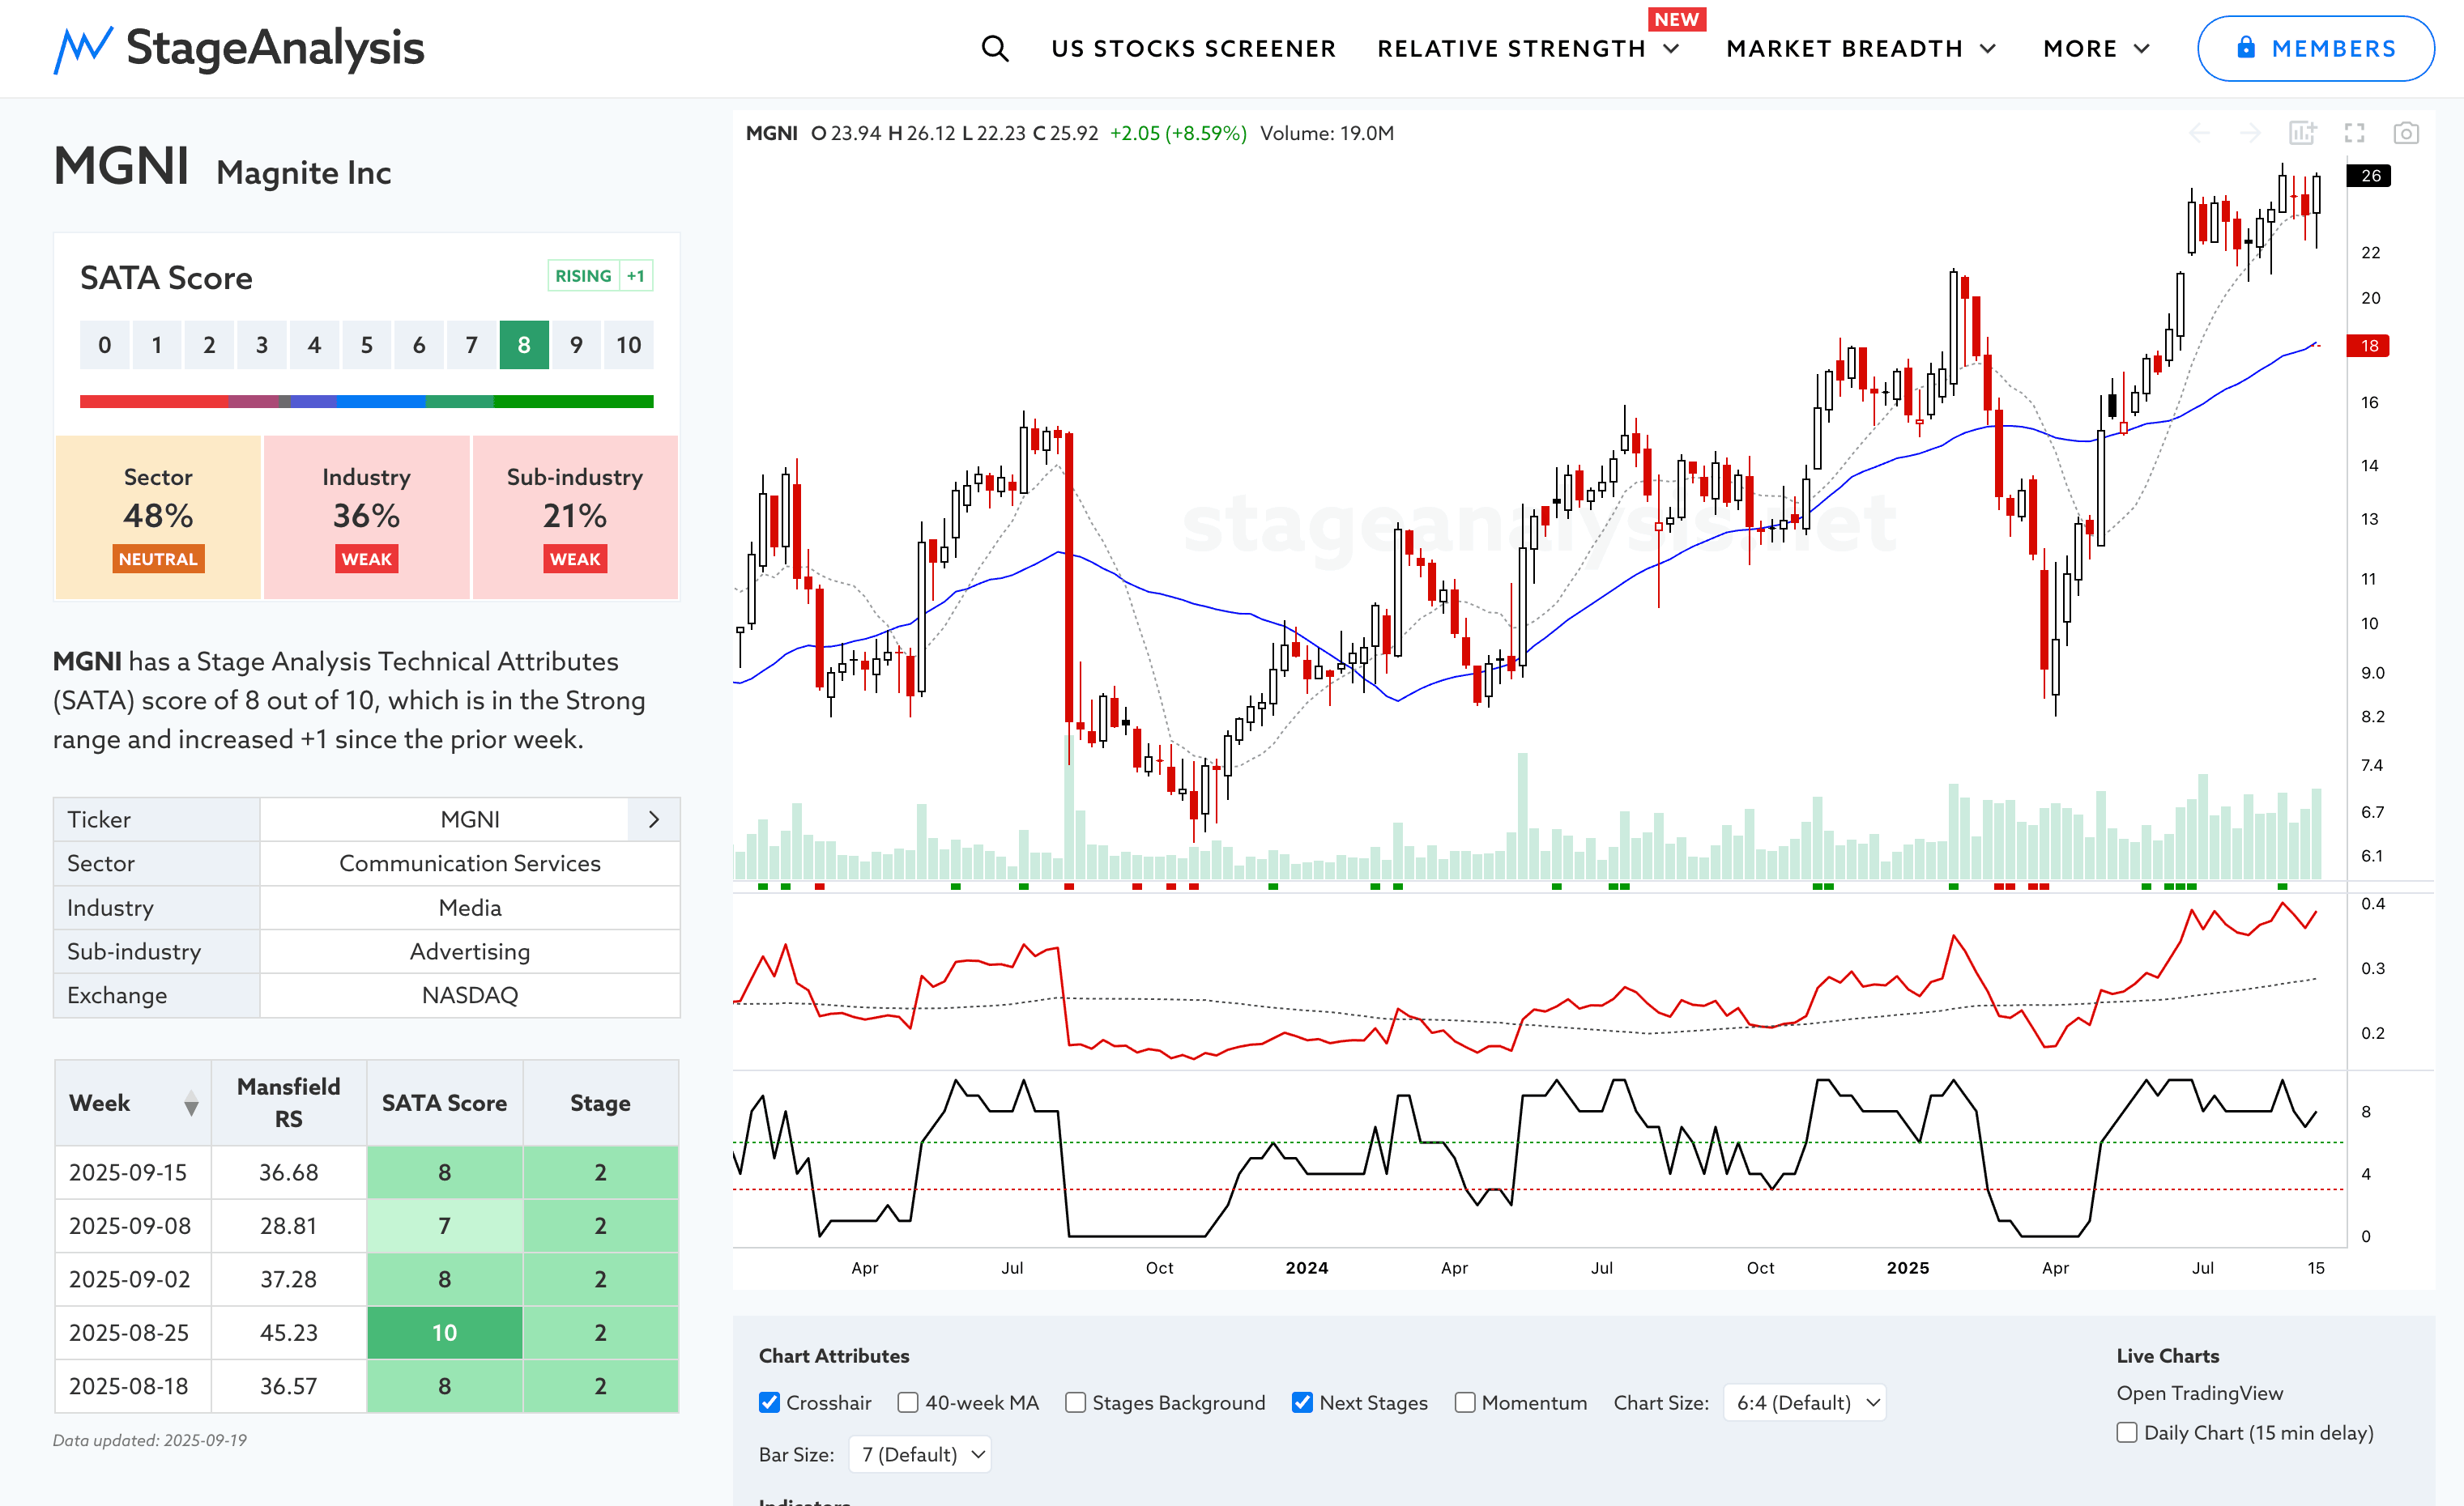This screenshot has height=1506, width=2464.
Task: Click Mansfield RS value 36.68
Action: click(289, 1172)
